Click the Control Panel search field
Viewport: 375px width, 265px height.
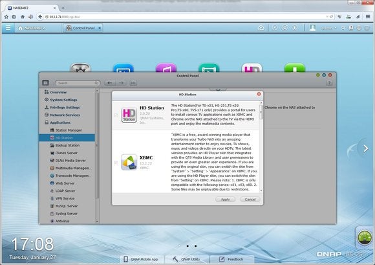[78, 83]
